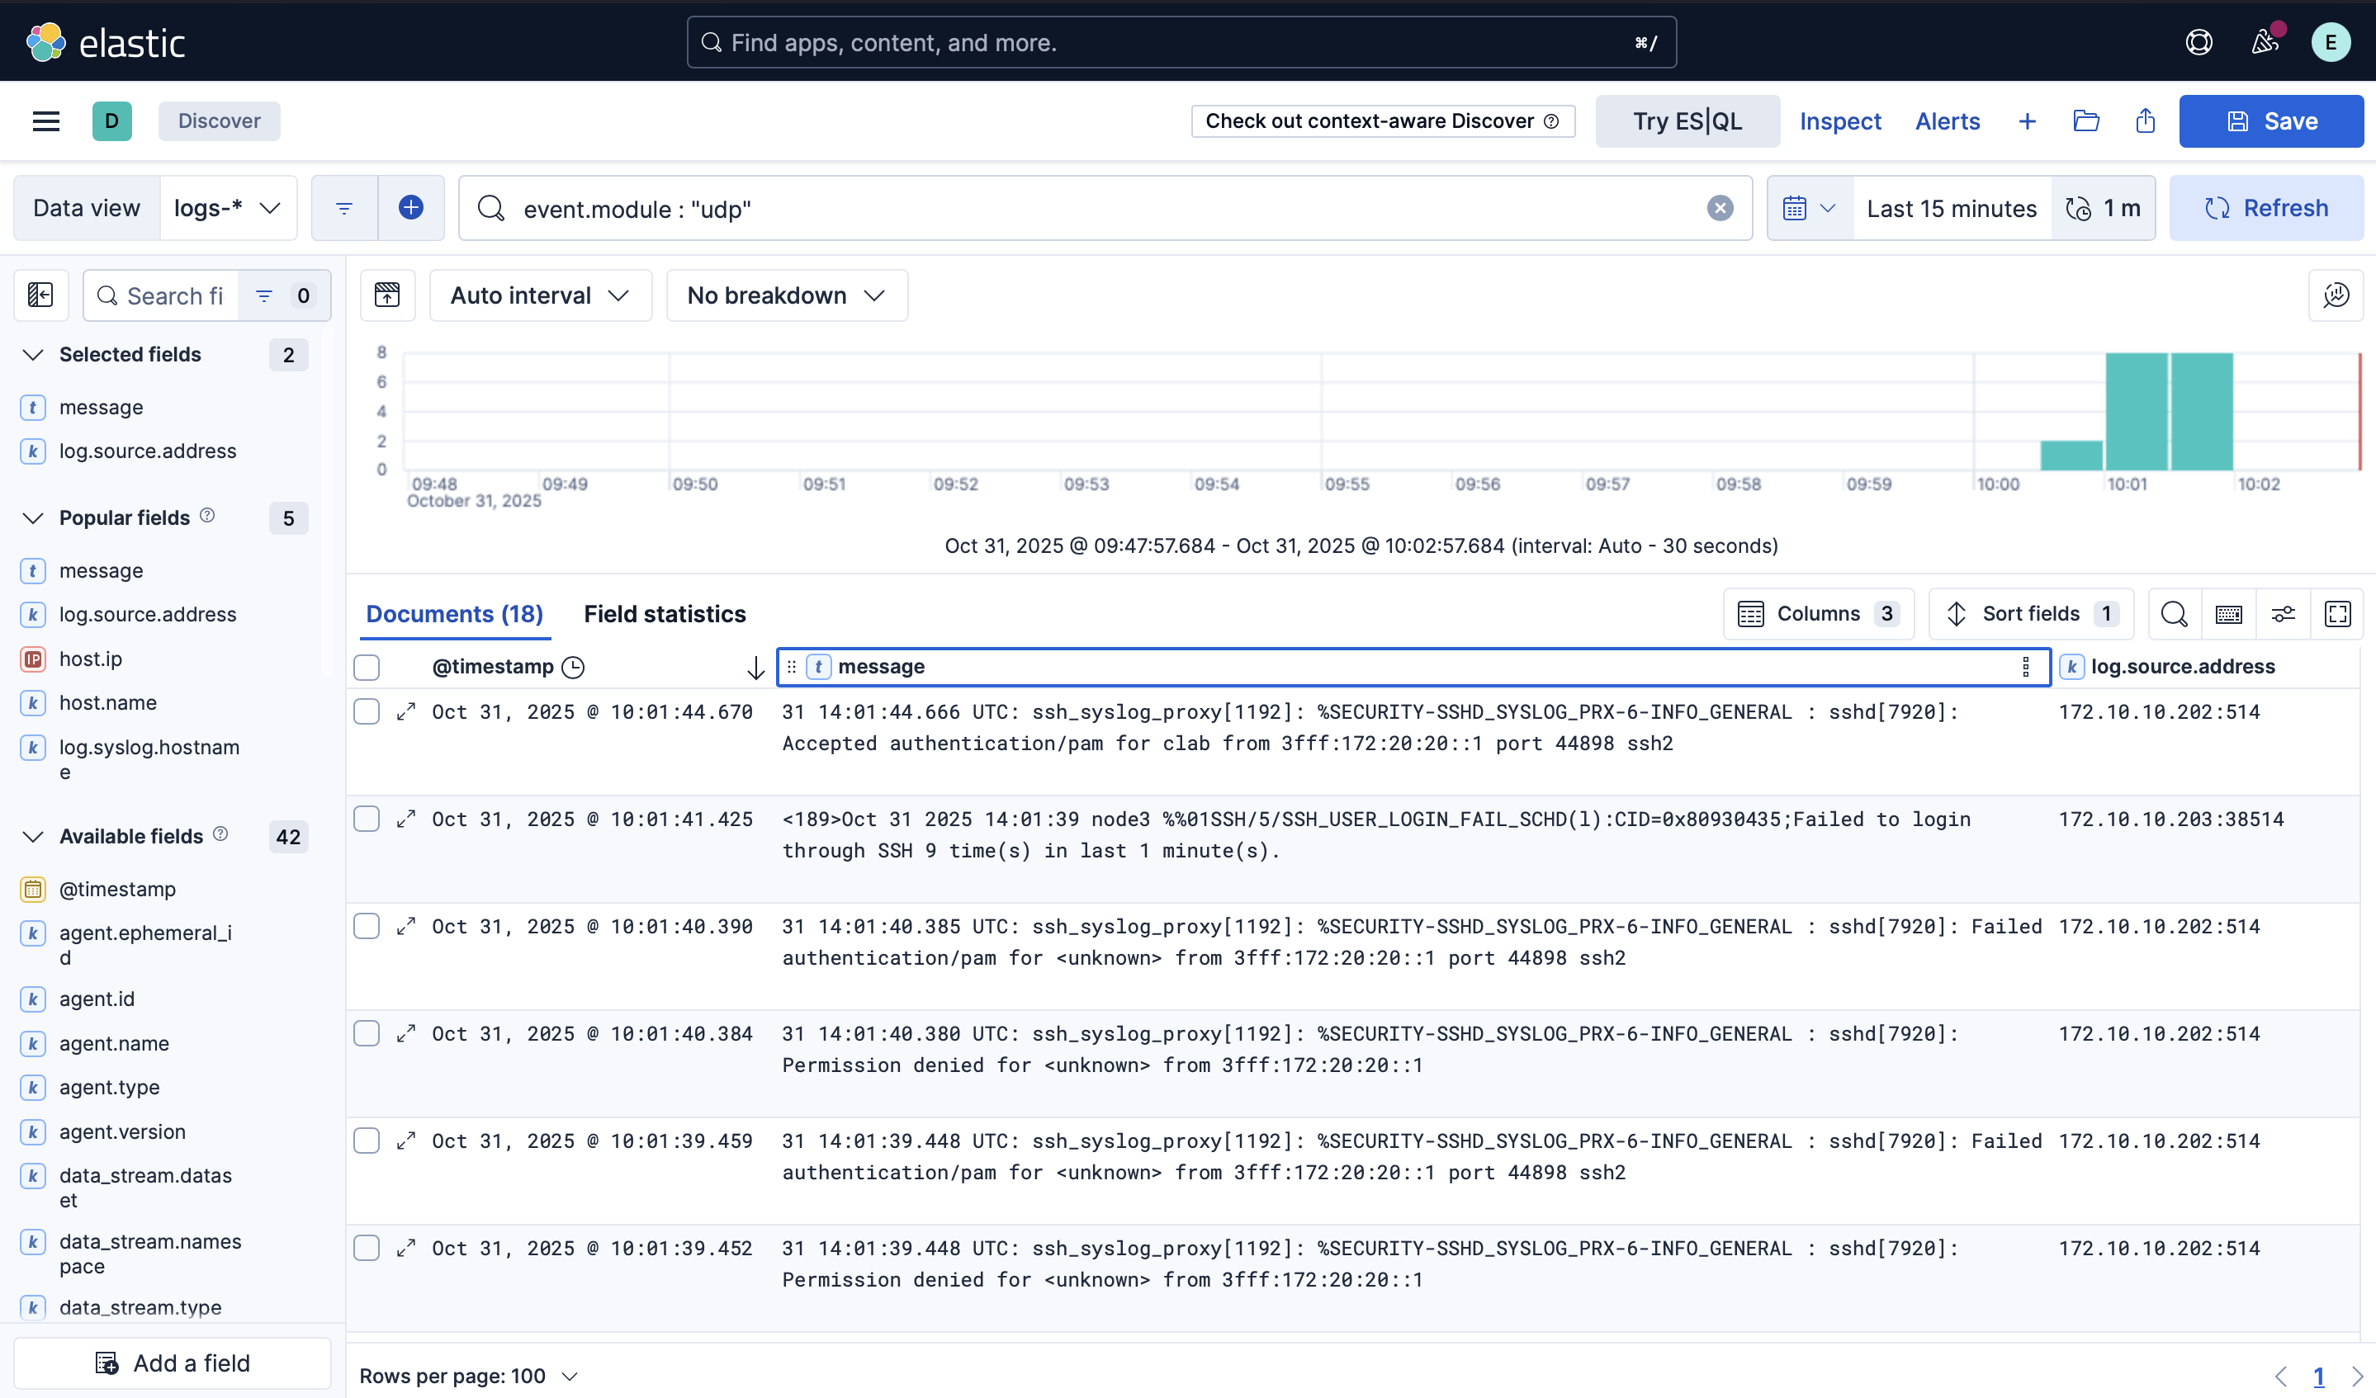Screen dimensions: 2376x1398
Task: Sort @timestamp with down arrow
Action: pos(755,668)
